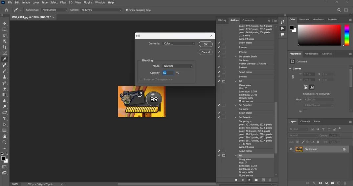353x186 pixels.
Task: Click Create new action icon
Action: coord(263,180)
